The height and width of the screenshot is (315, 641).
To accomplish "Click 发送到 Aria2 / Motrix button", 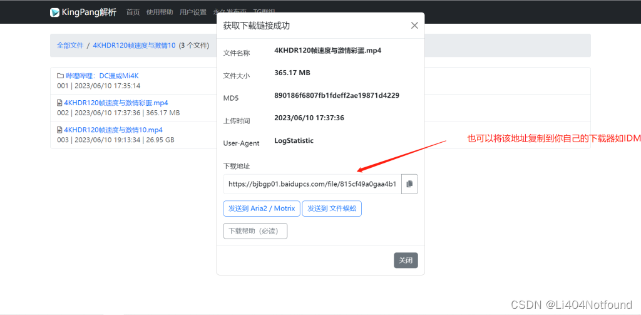I will (262, 209).
